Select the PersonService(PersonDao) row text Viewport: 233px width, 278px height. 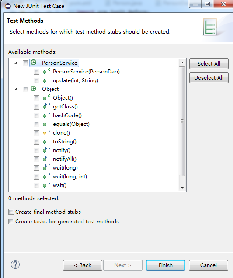86,72
